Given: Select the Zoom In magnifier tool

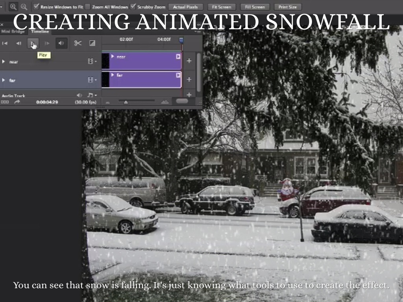Looking at the screenshot, I should point(13,7).
